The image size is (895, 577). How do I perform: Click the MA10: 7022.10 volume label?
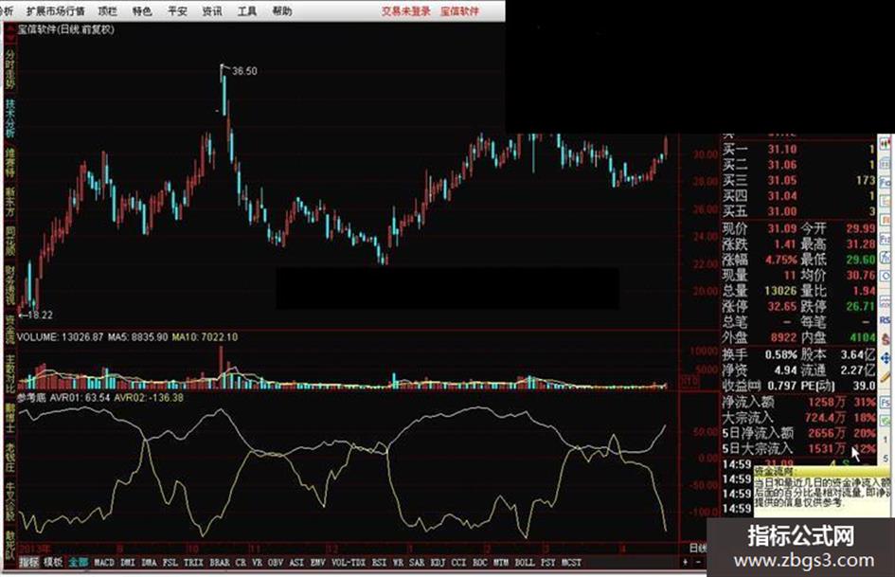(x=205, y=337)
